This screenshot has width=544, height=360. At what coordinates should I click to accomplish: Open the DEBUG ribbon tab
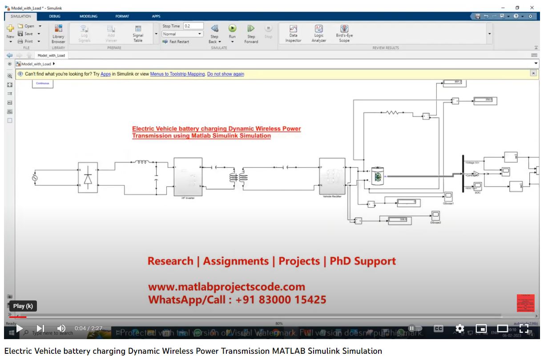click(x=55, y=16)
